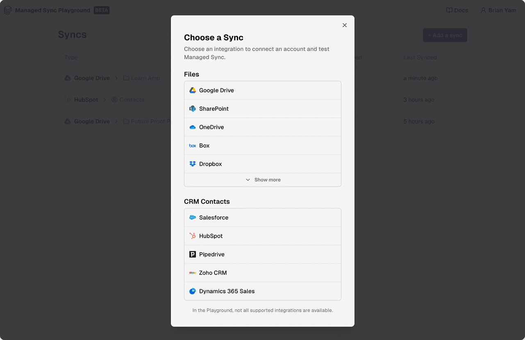Click the SharePoint logo icon
Viewport: 525px width, 340px height.
pyautogui.click(x=193, y=109)
